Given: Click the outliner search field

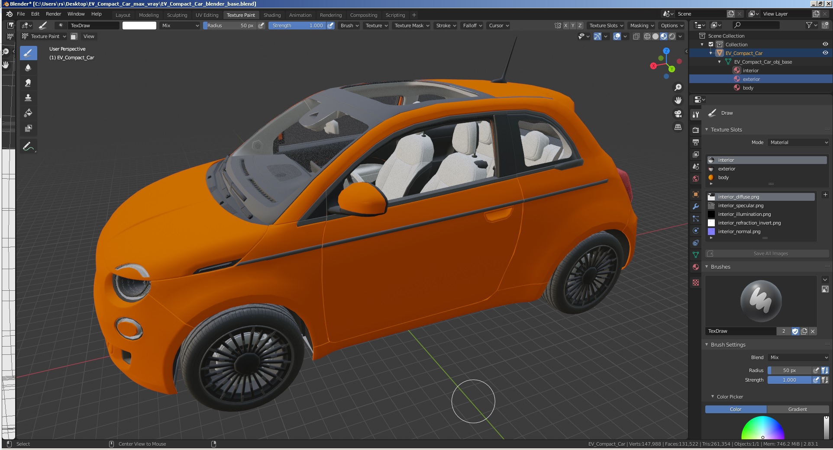Looking at the screenshot, I should (x=756, y=26).
